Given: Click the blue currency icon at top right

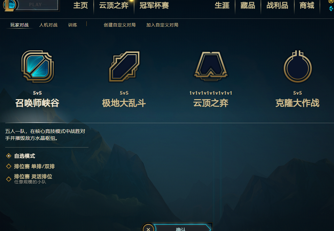Looking at the screenshot, I should pyautogui.click(x=331, y=8).
